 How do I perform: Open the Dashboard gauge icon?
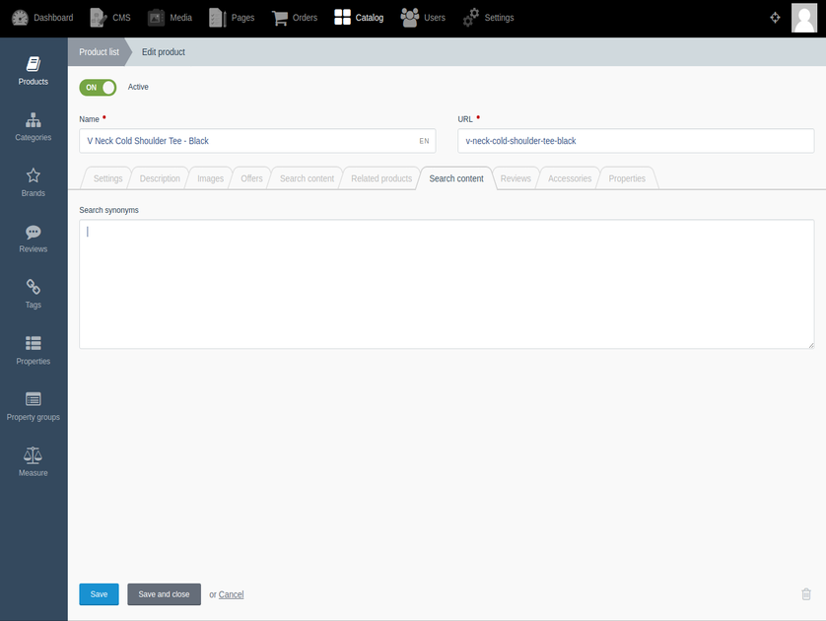click(x=20, y=18)
